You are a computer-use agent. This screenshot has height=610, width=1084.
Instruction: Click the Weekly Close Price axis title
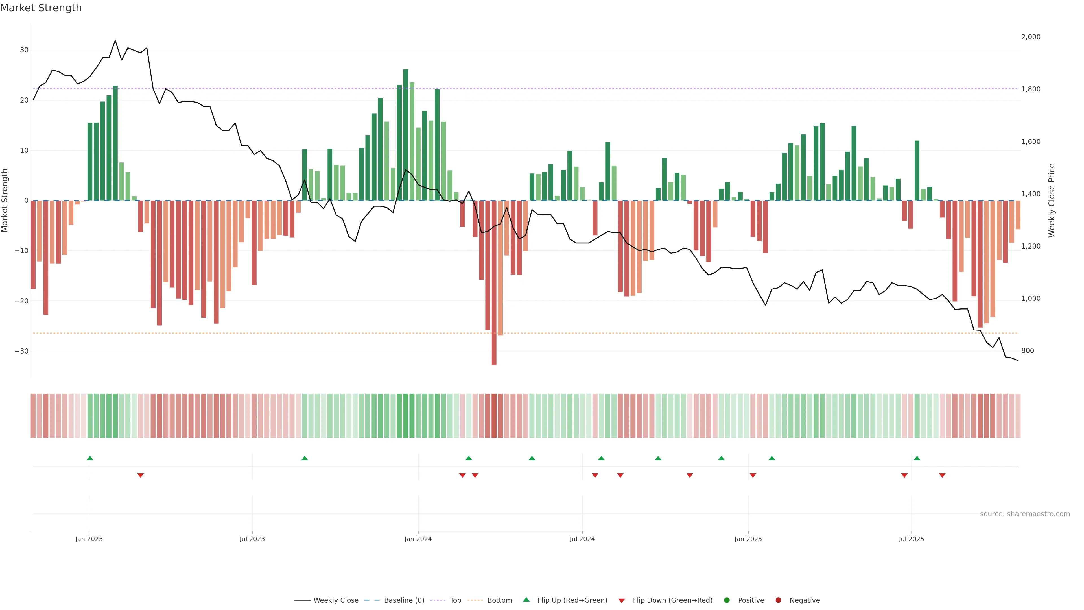point(1052,201)
